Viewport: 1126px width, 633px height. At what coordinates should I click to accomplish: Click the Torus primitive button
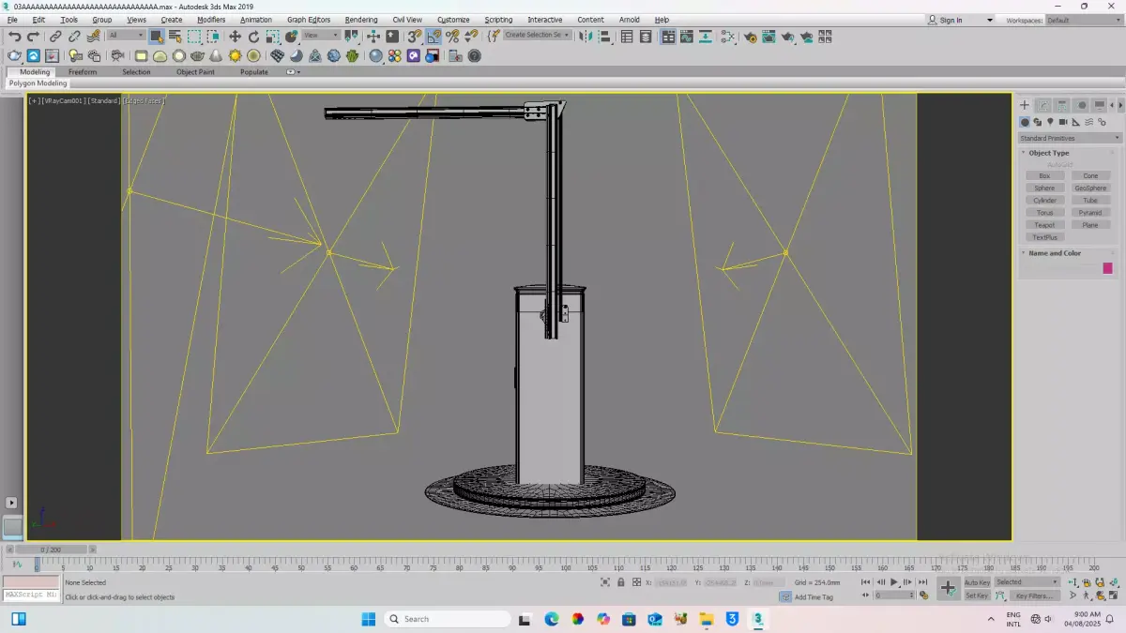coord(1044,213)
